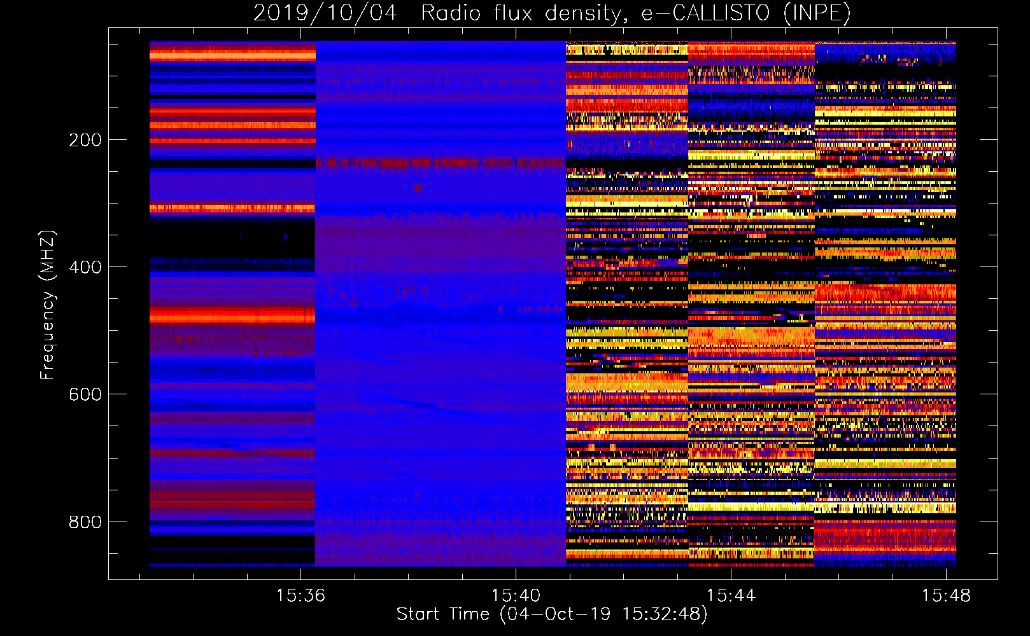
Task: Click the '15:44' time tick label
Action: coord(731,595)
